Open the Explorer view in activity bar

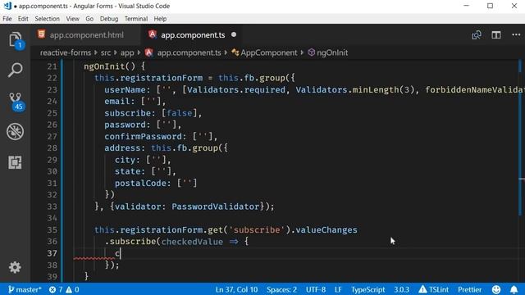point(15,40)
